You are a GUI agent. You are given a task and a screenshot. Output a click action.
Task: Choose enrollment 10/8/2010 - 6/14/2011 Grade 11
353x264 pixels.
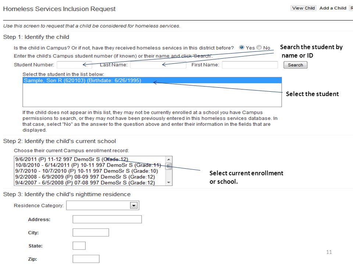coord(90,165)
